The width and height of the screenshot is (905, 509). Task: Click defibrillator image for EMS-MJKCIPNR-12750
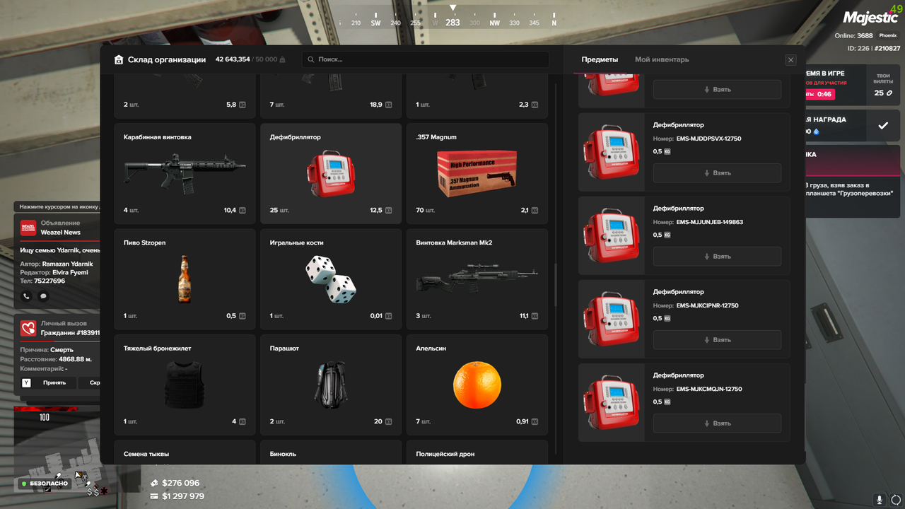(x=611, y=319)
